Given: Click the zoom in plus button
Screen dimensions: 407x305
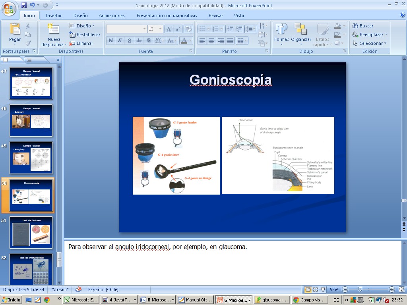Looking at the screenshot, I should pos(391,290).
